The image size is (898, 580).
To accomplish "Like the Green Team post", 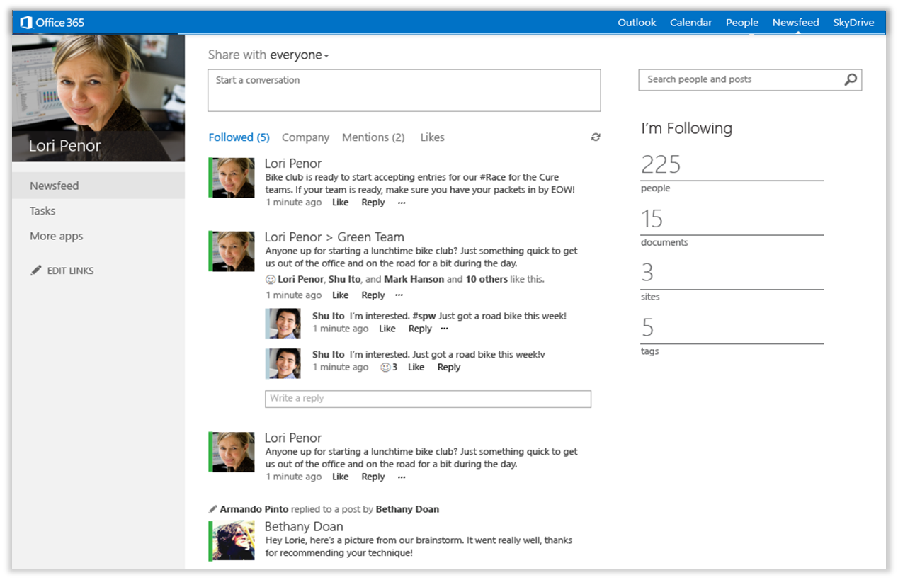I will tap(340, 295).
